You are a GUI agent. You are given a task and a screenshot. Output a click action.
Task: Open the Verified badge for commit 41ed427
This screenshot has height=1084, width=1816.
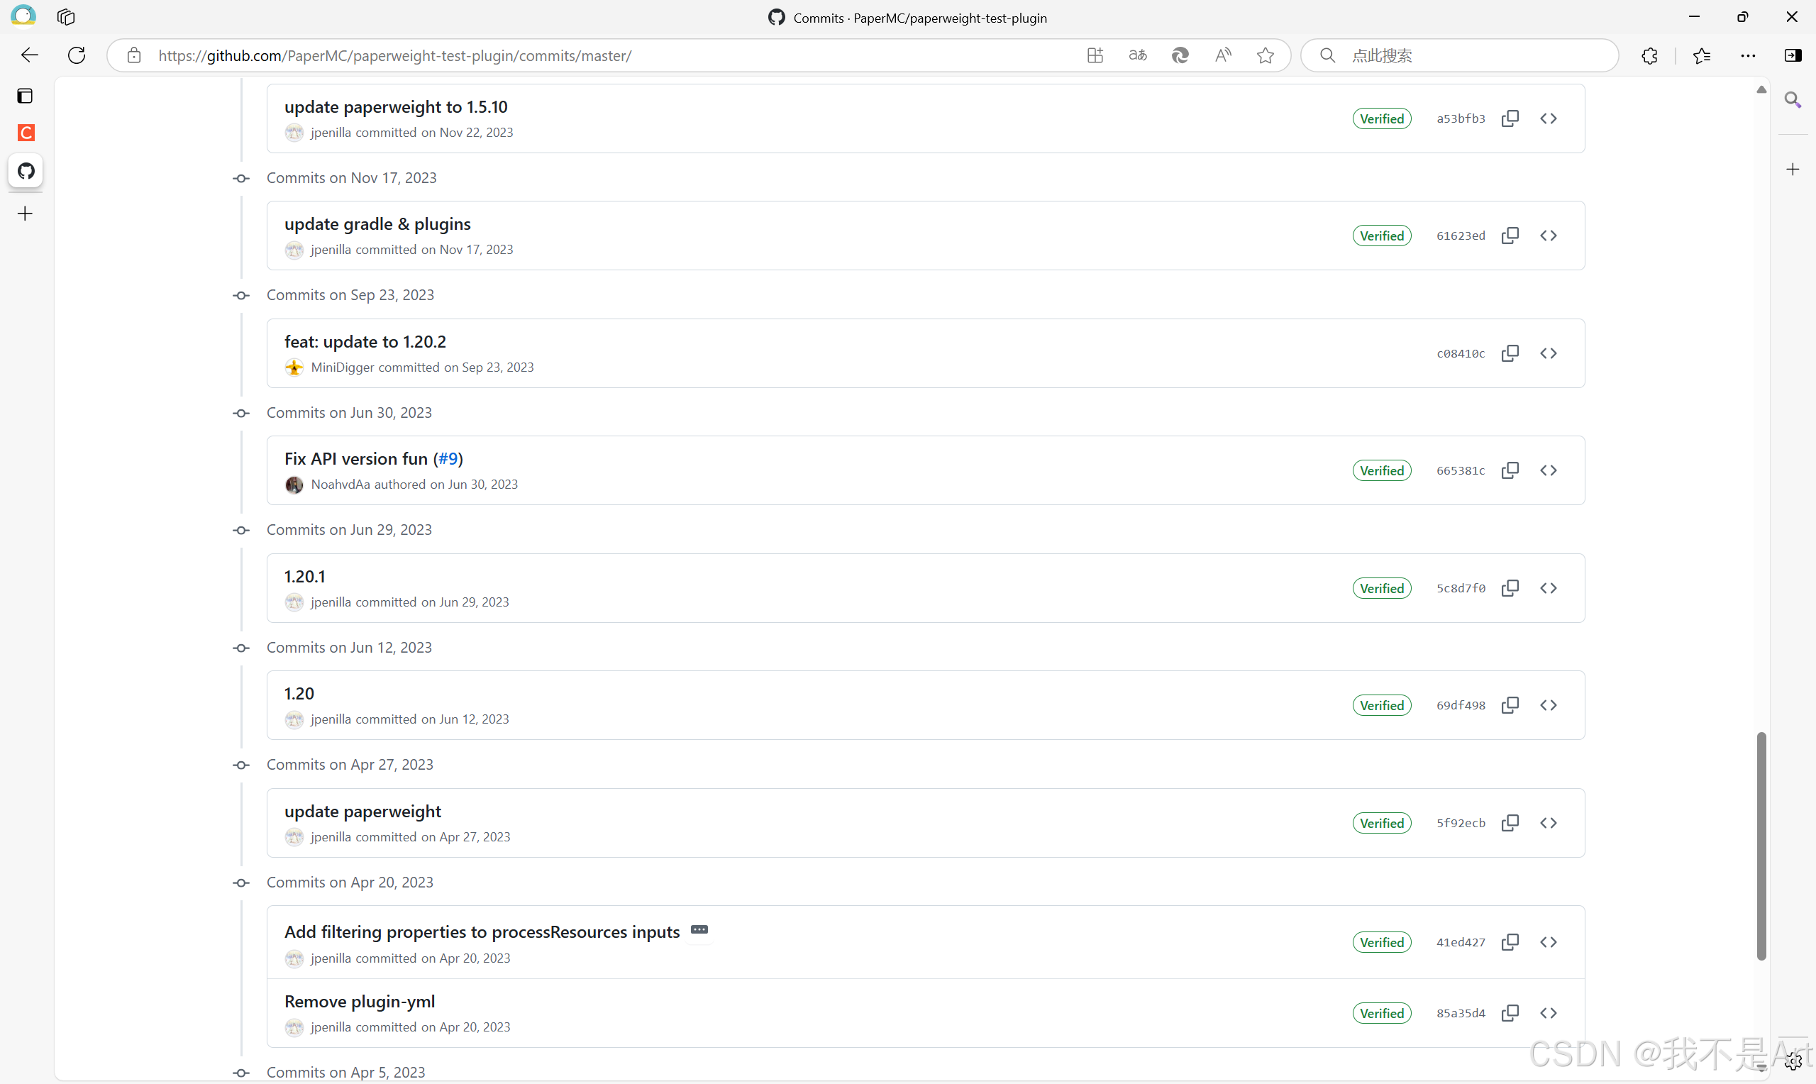click(x=1381, y=942)
